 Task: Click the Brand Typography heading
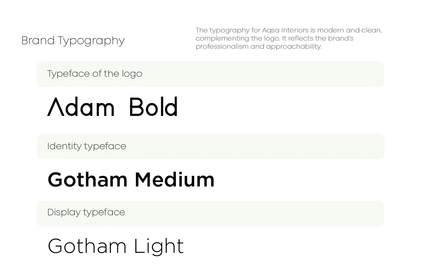click(73, 41)
